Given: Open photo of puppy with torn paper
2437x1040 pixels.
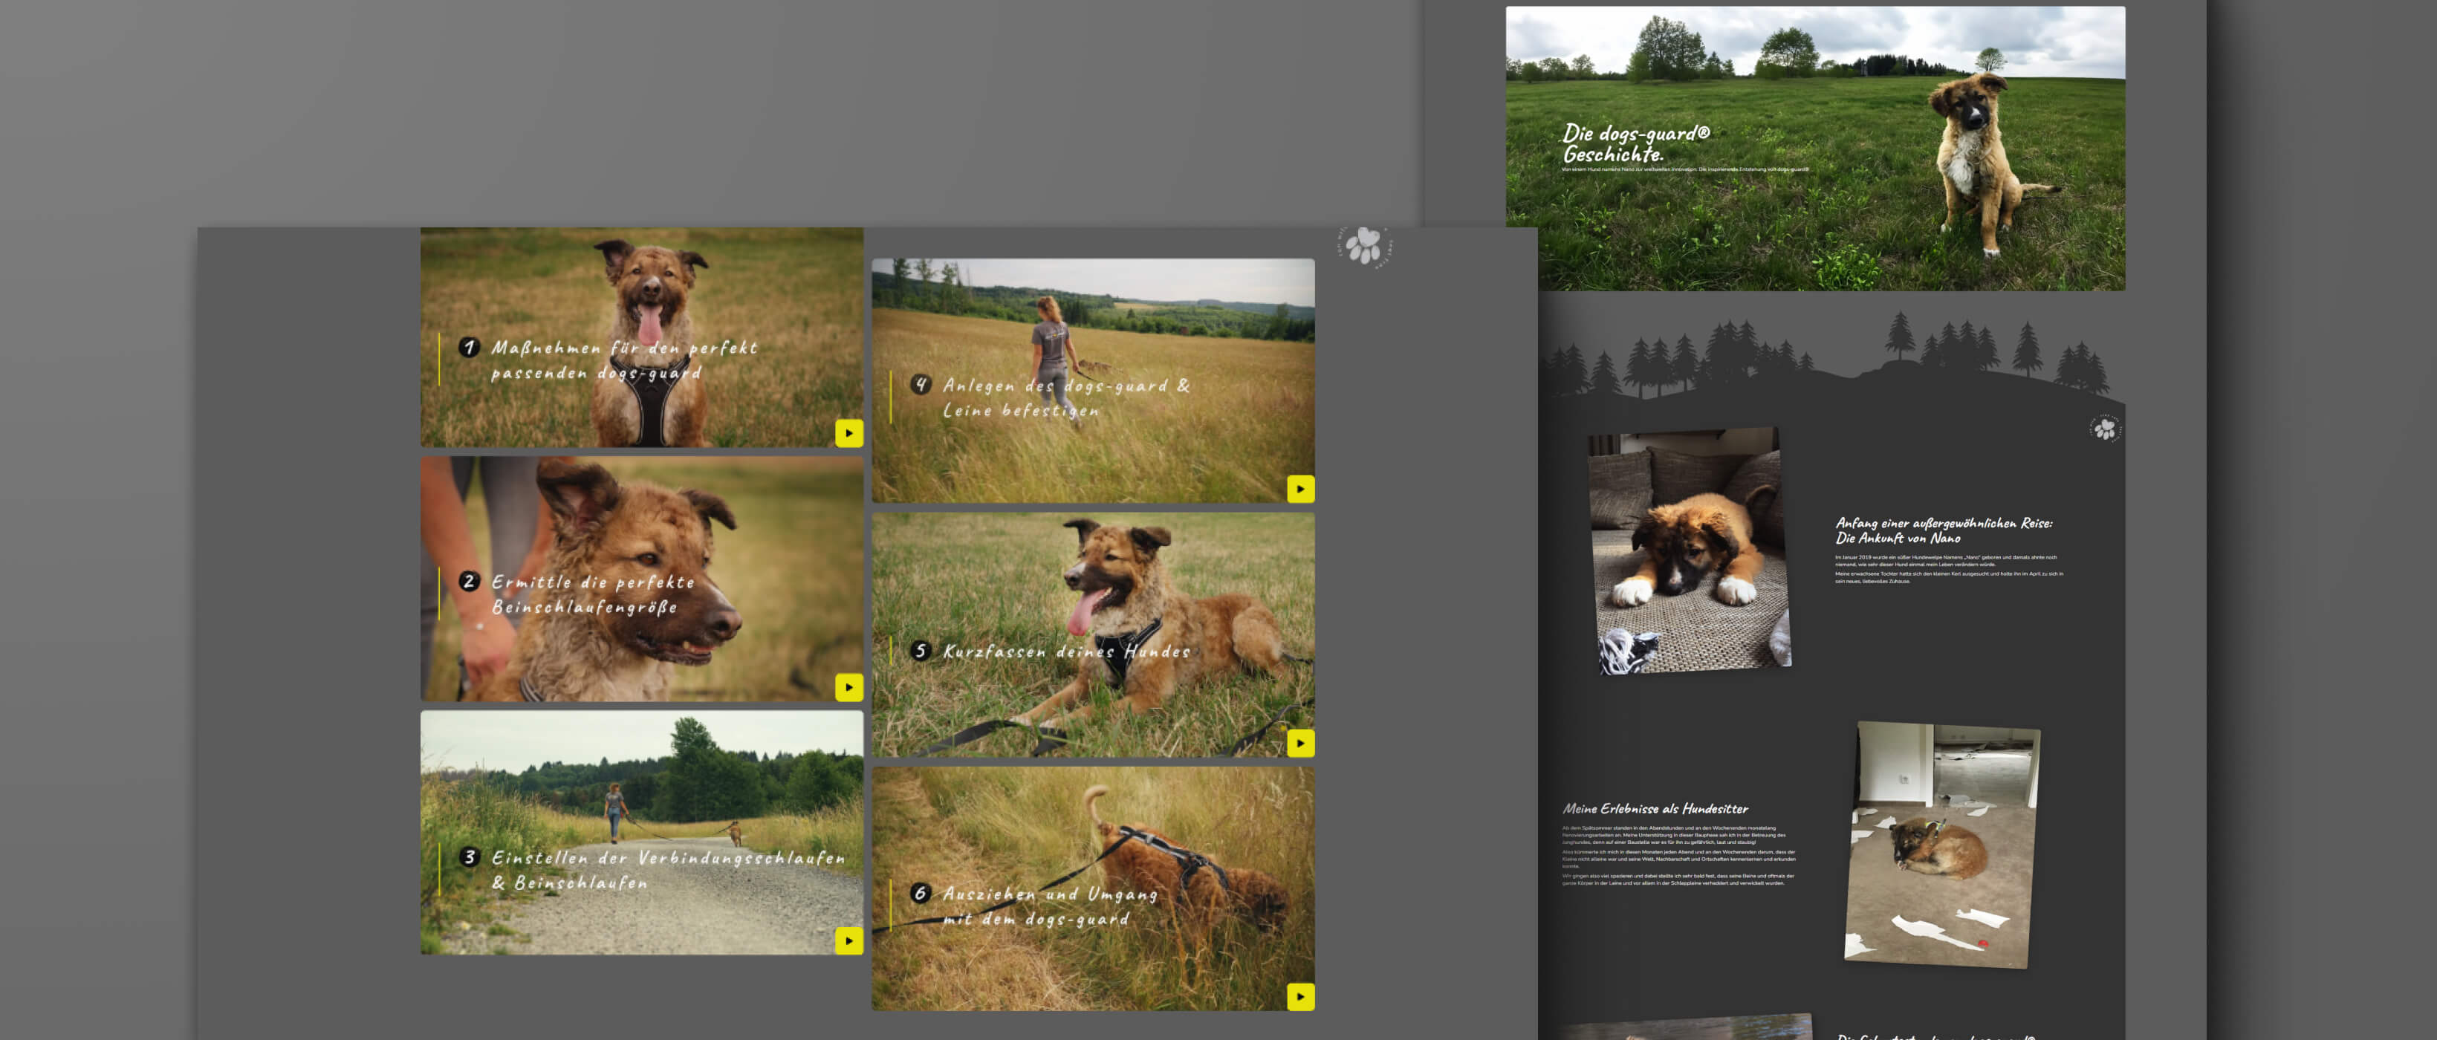Looking at the screenshot, I should pyautogui.click(x=1941, y=845).
